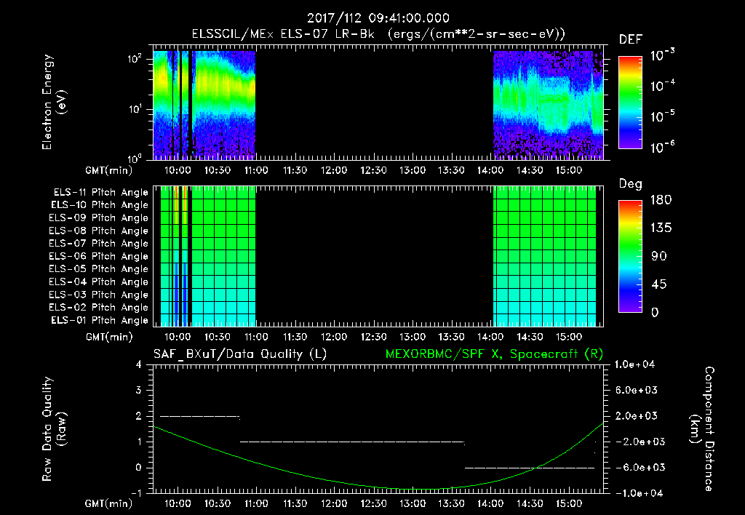Select the 'ELS-01 Pitch Angle' row label

(100, 320)
